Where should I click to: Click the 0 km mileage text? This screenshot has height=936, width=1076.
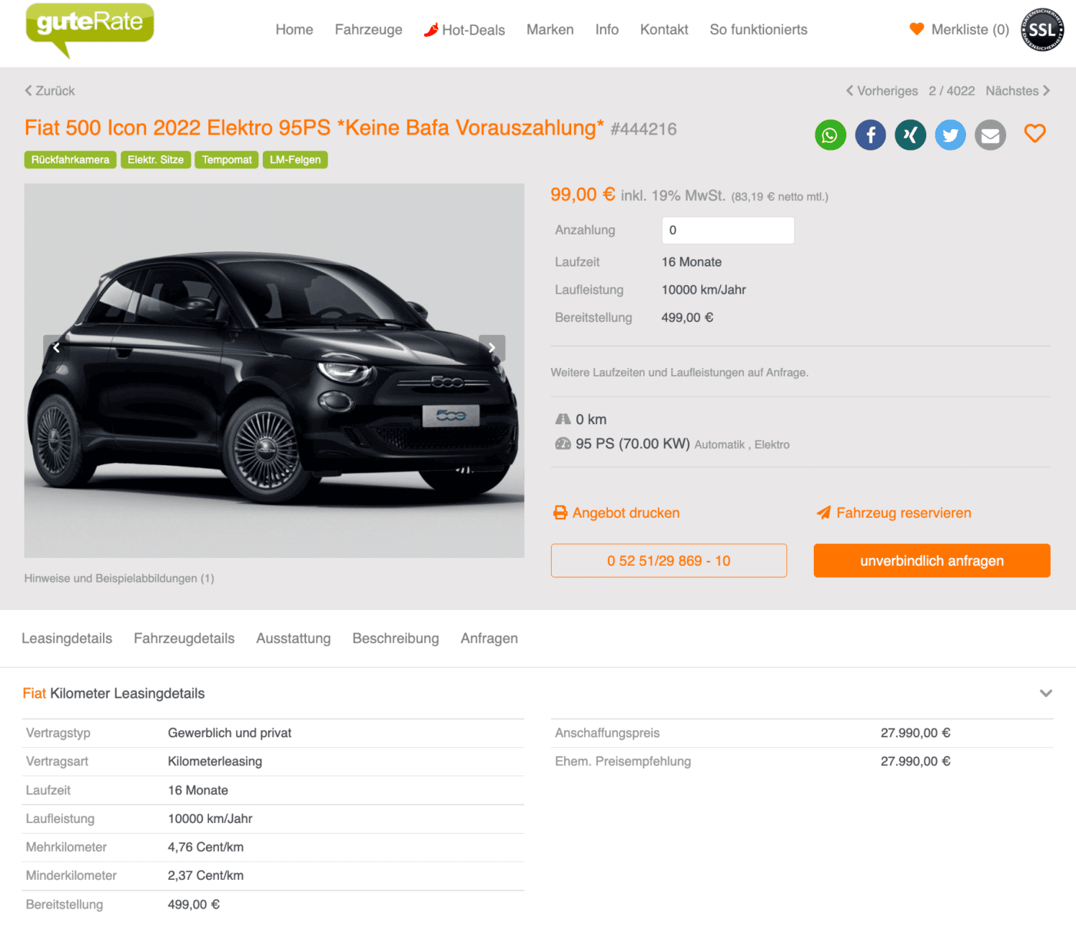click(591, 420)
